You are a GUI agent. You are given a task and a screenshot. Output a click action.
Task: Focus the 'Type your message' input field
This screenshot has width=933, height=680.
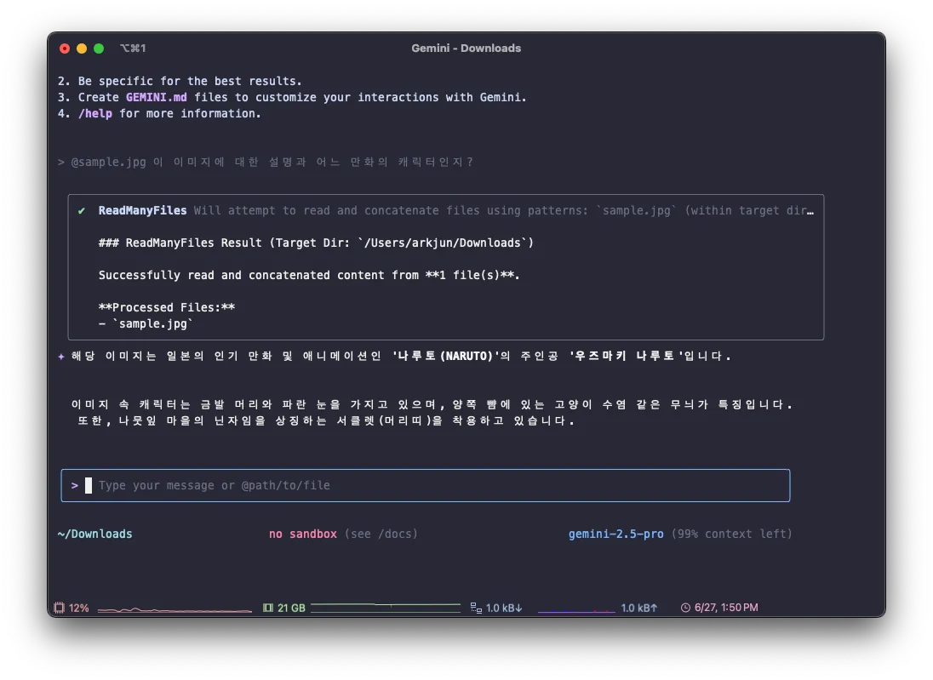426,485
